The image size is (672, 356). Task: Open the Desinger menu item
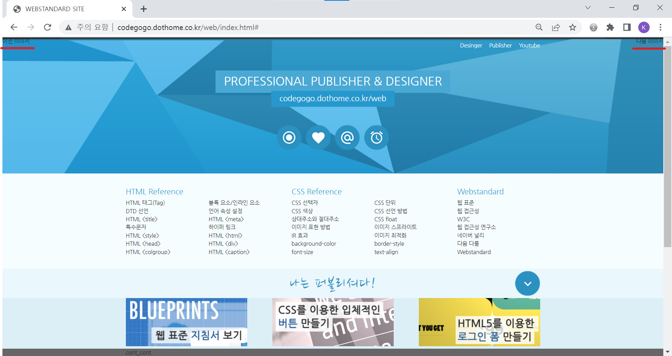point(471,45)
